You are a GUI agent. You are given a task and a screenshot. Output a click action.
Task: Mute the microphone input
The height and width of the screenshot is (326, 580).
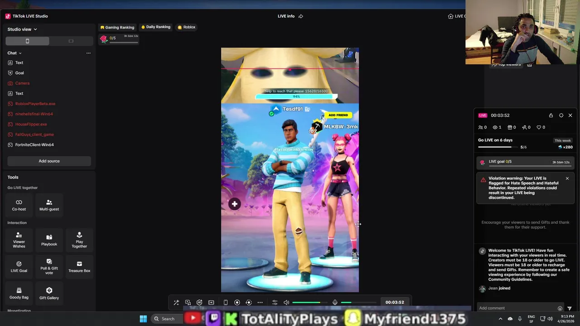335,302
